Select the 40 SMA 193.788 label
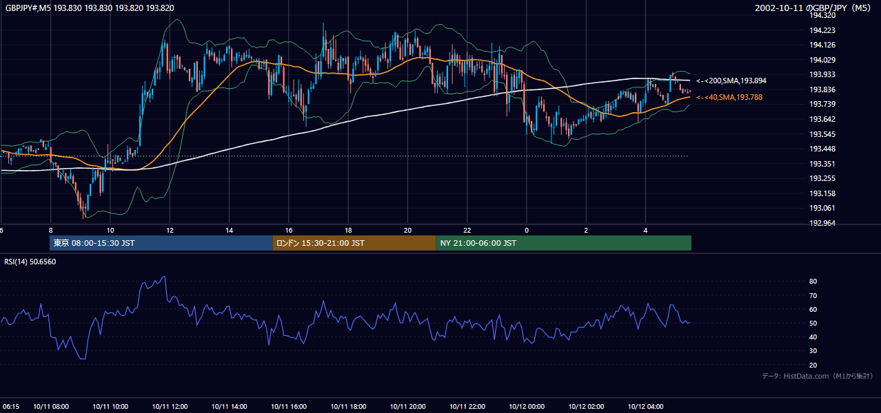 click(x=729, y=98)
